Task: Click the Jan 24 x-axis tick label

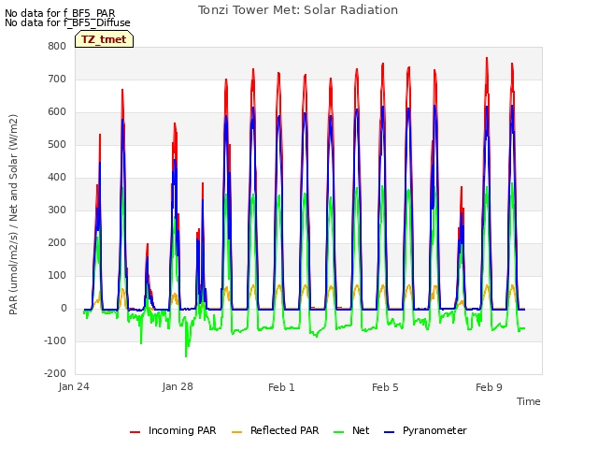Action: (74, 387)
